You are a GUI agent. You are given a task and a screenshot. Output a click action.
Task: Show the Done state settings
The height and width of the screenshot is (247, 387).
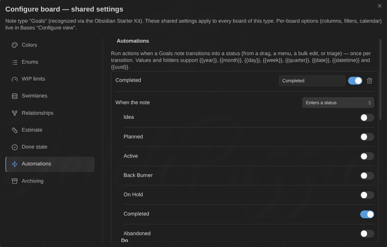pyautogui.click(x=50, y=147)
